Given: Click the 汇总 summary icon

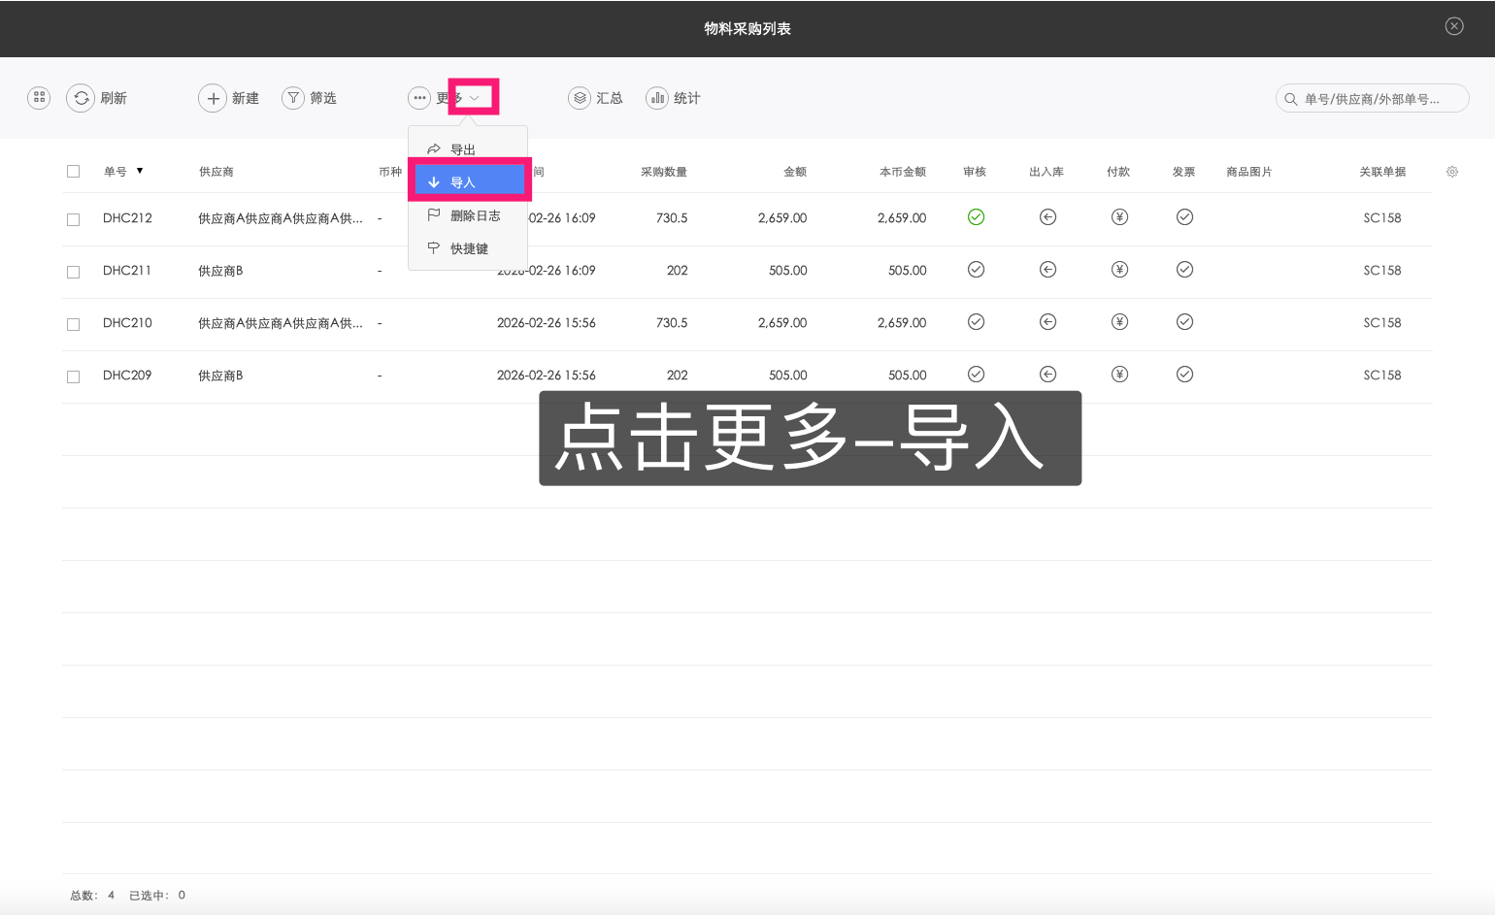Looking at the screenshot, I should tap(580, 97).
